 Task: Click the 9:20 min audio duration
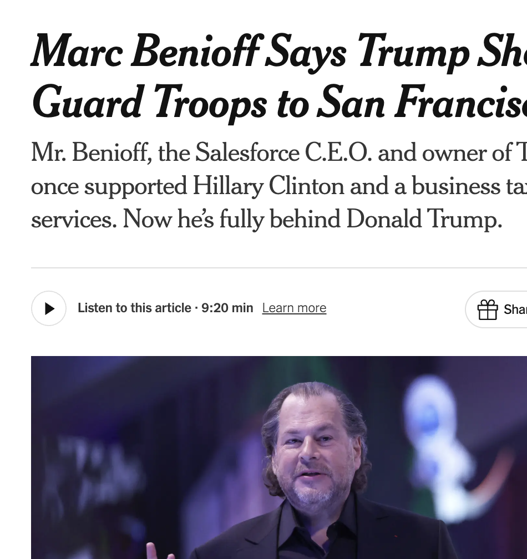point(227,308)
